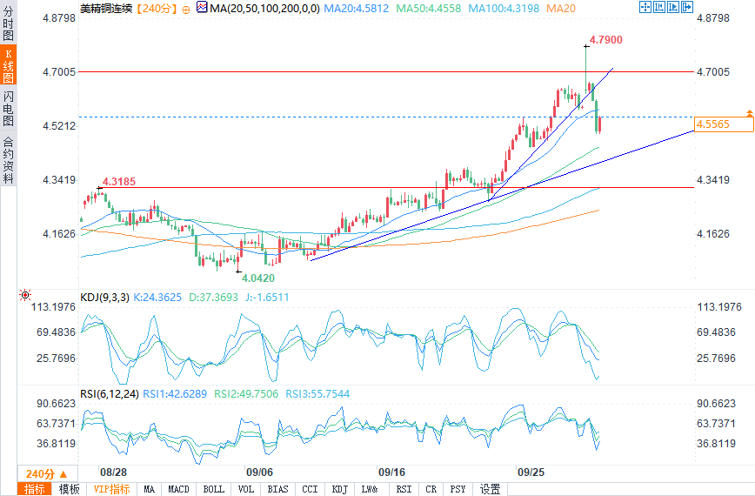Select the 指标 bottom tab
755x496 pixels.
(35, 489)
